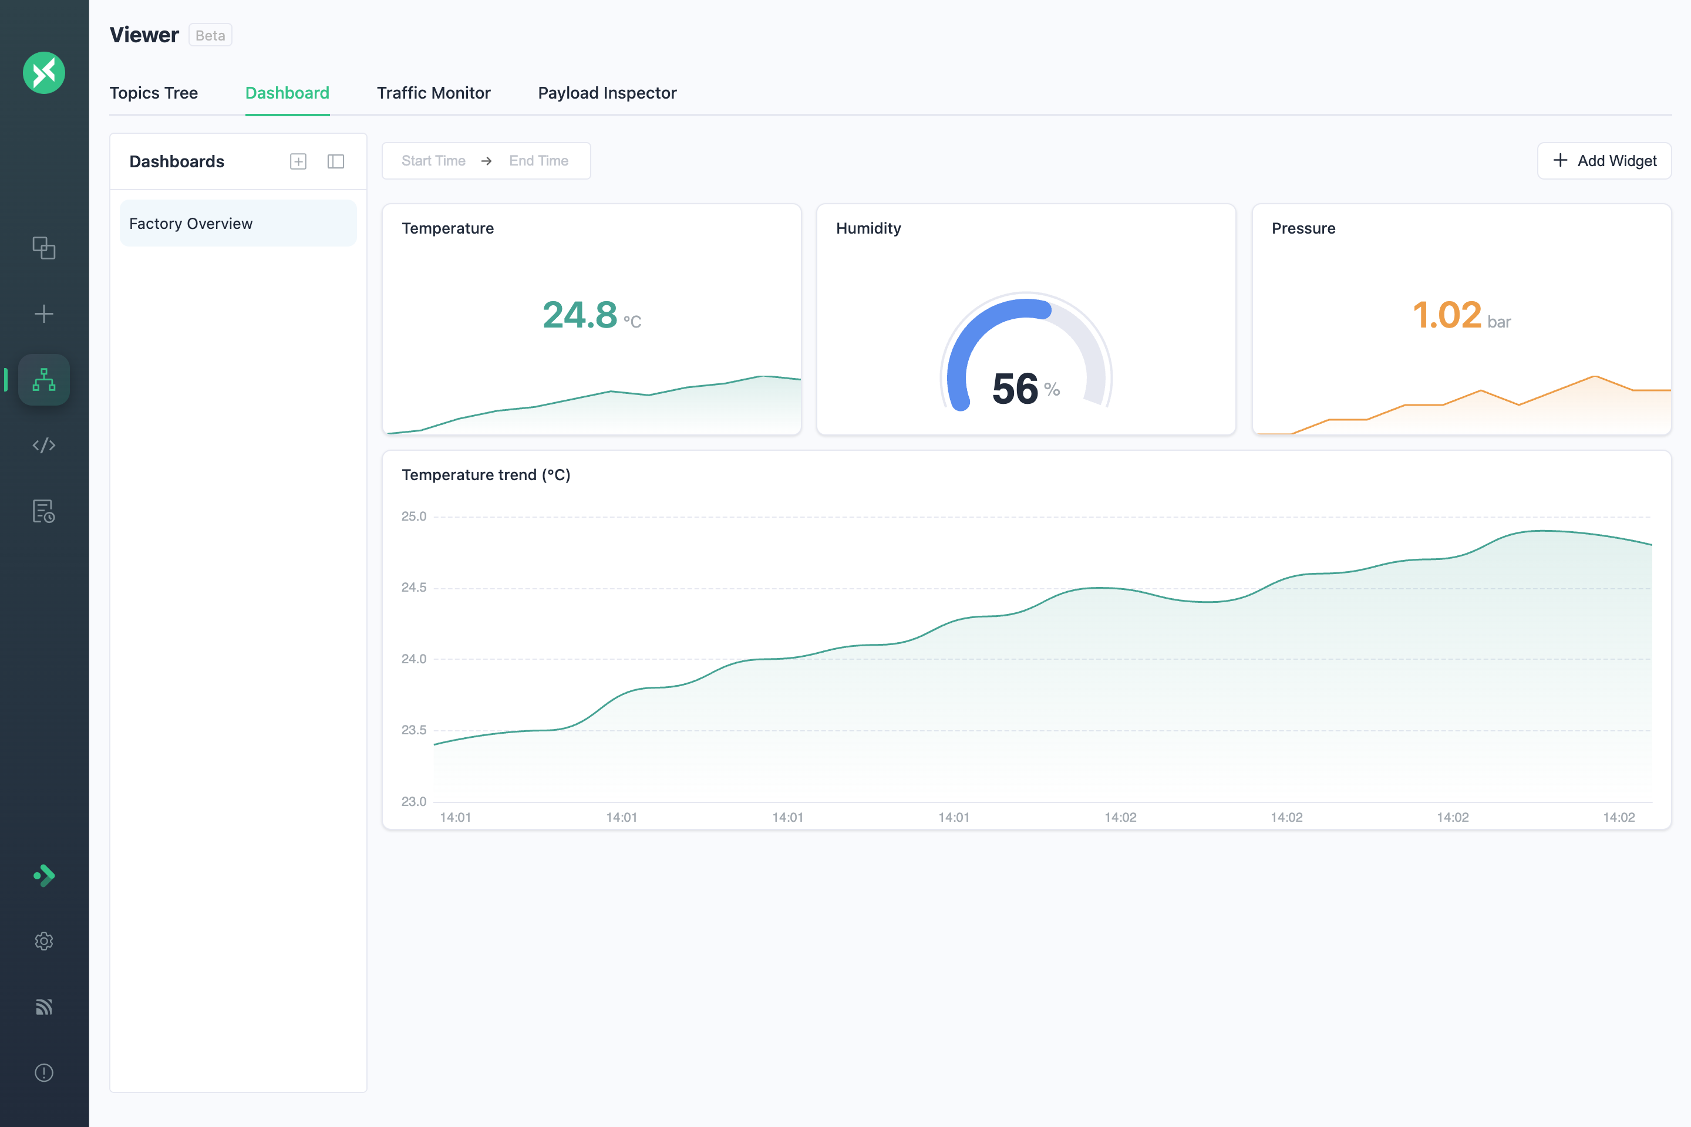Viewport: 1691px width, 1127px height.
Task: Click the 25.0 y-axis label
Action: coord(413,517)
